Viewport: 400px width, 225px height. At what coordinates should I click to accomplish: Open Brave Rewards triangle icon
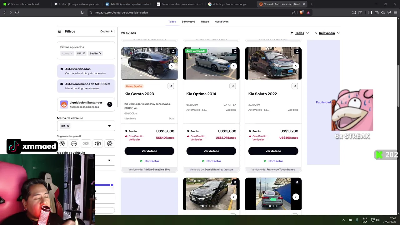pos(308,12)
